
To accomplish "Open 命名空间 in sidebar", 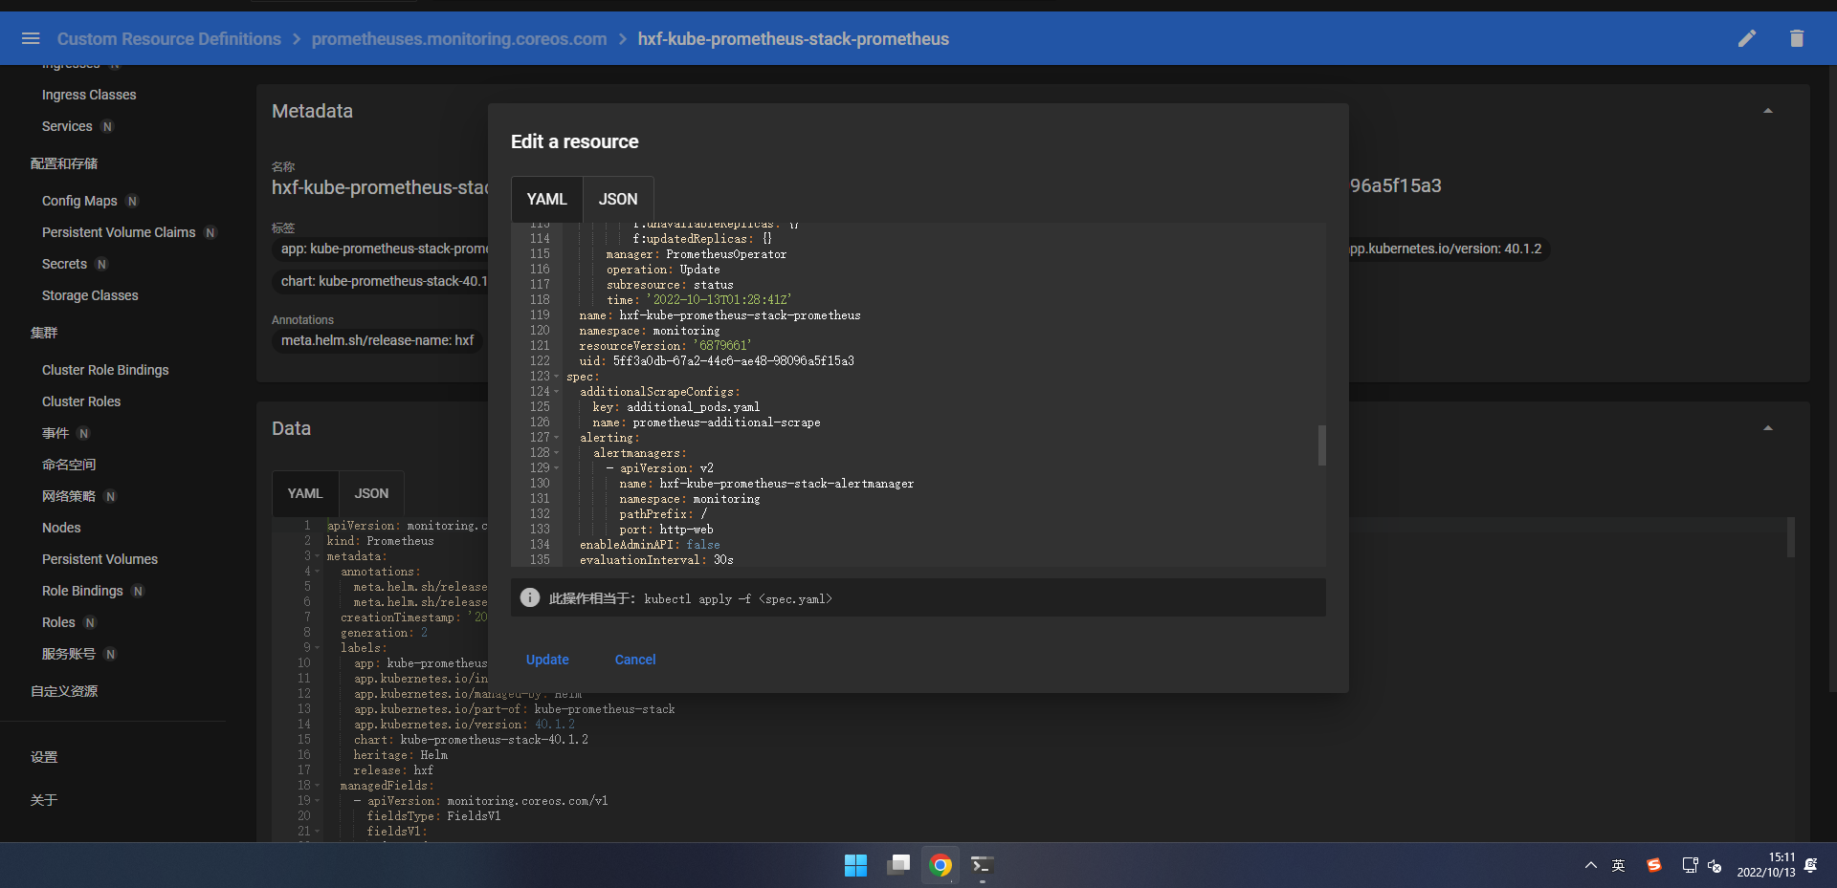I will click(69, 465).
